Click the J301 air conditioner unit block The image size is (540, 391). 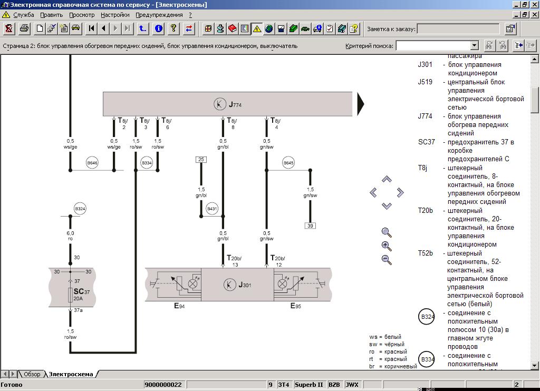[238, 285]
